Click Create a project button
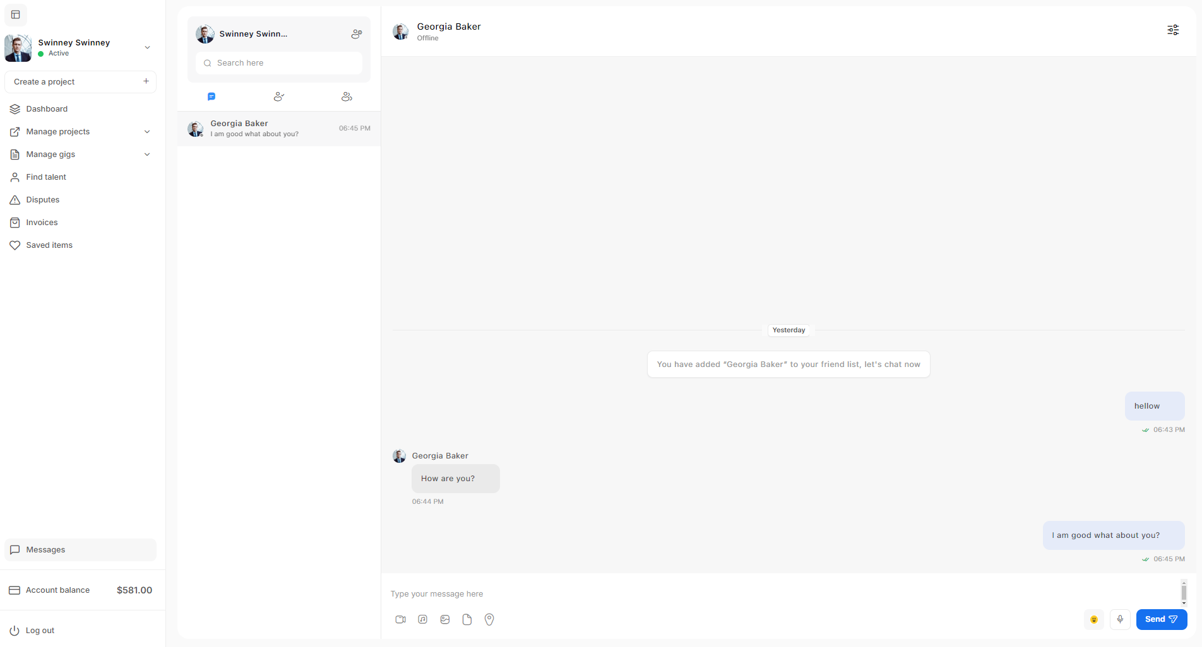 [80, 82]
